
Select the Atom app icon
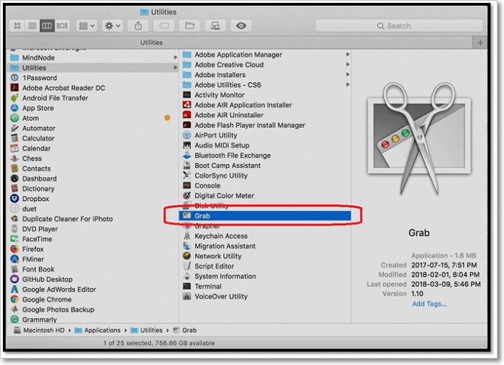coord(14,118)
